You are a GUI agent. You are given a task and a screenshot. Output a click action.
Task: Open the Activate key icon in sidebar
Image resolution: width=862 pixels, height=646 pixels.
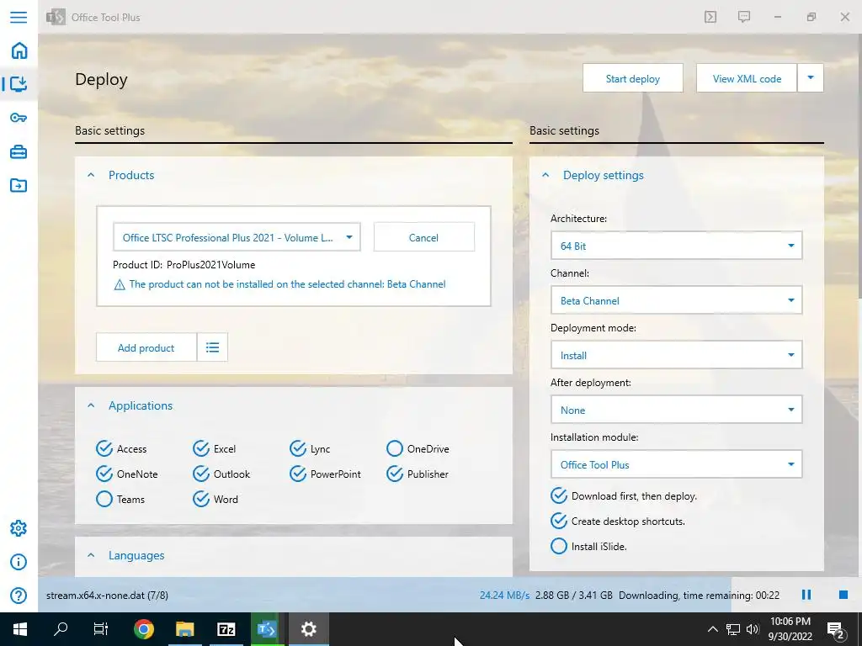click(x=19, y=118)
